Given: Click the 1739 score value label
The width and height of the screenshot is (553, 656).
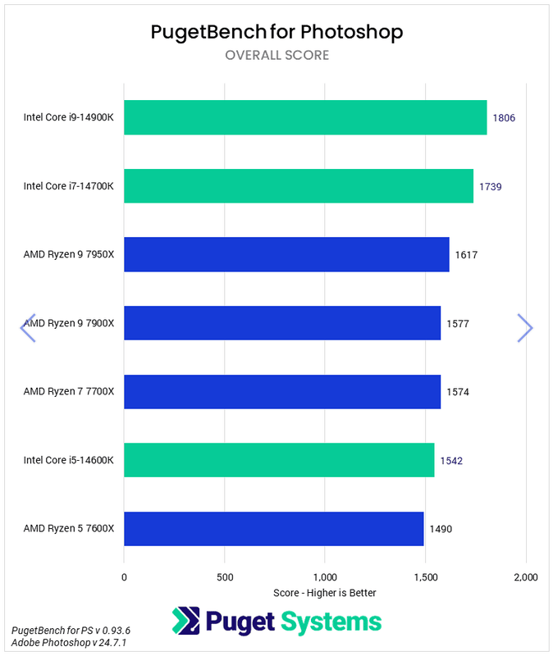Looking at the screenshot, I should (x=491, y=187).
